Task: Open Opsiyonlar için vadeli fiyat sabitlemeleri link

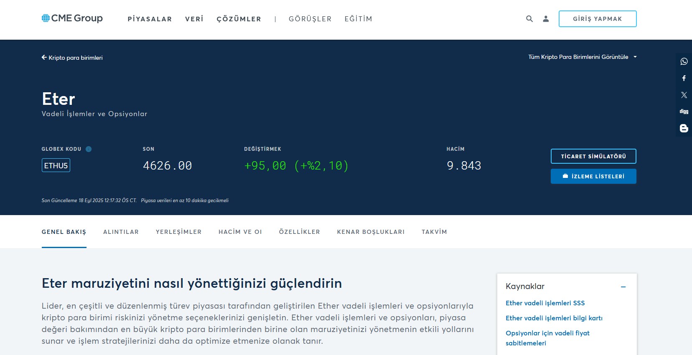Action: click(547, 338)
